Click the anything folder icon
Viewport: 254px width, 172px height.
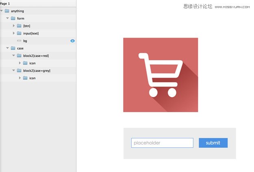click(x=7, y=11)
